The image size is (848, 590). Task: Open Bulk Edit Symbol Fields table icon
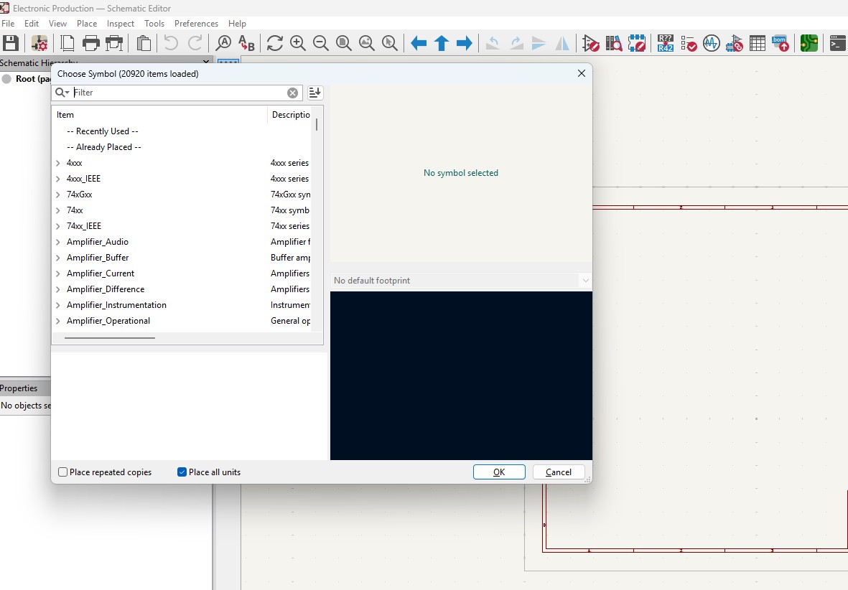pyautogui.click(x=757, y=43)
